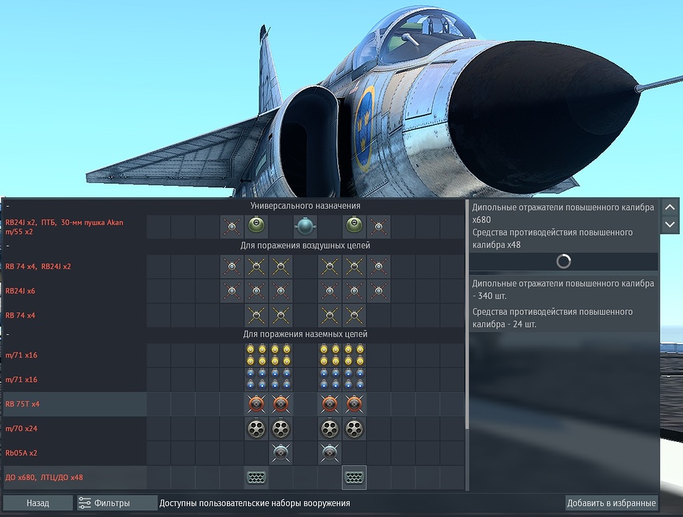Select the left Rb05A missile icon

pos(281,453)
